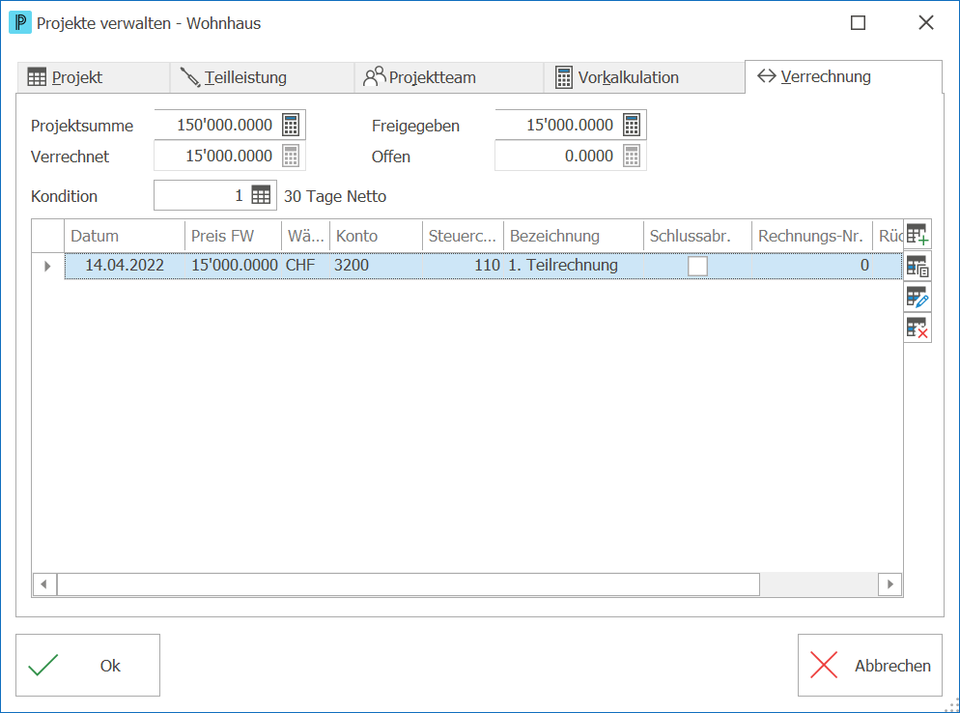
Task: Delete the selected billing row
Action: 918,328
